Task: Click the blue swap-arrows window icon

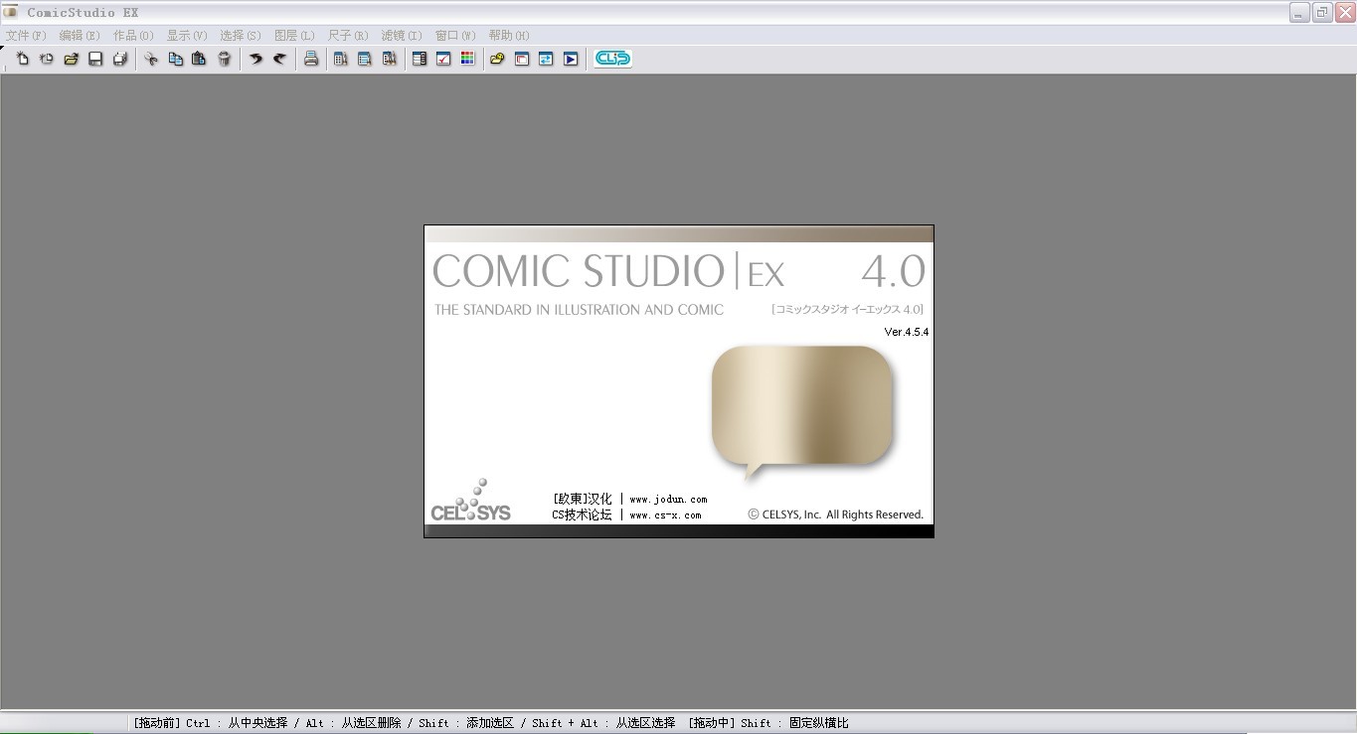Action: point(546,59)
